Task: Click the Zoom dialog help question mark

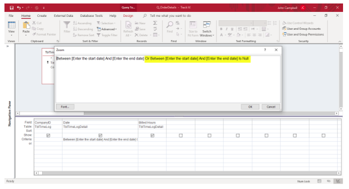Action: tap(265, 50)
